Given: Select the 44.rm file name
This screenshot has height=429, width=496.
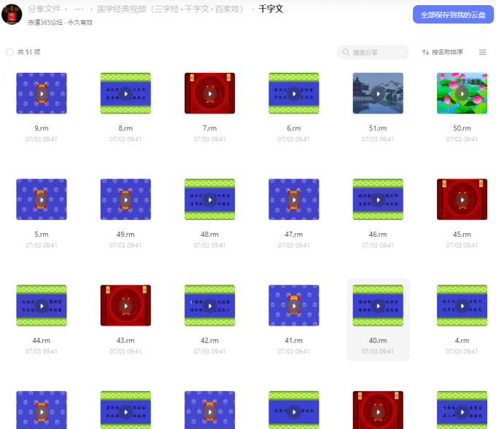Looking at the screenshot, I should pyautogui.click(x=42, y=341).
